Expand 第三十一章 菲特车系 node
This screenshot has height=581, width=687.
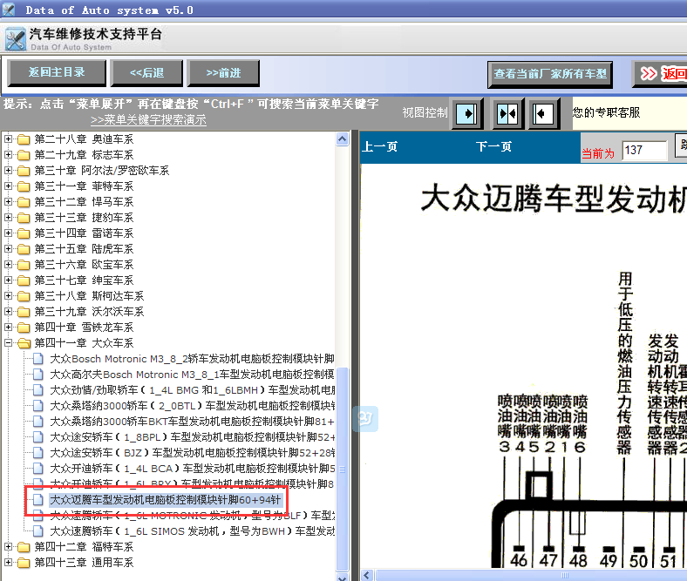coord(8,186)
